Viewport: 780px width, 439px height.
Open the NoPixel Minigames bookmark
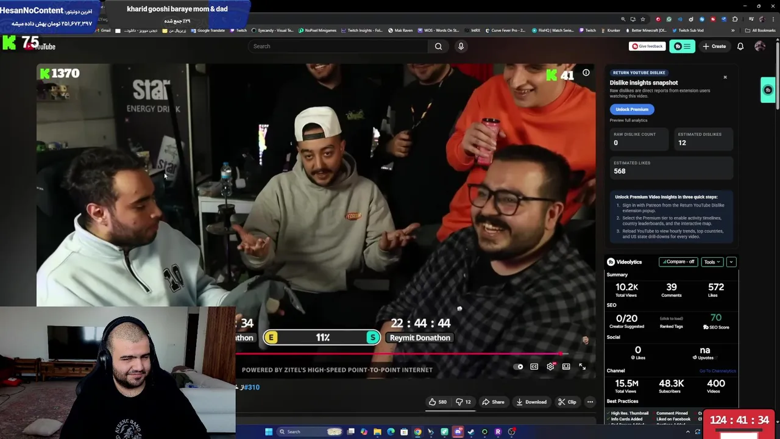[317, 30]
